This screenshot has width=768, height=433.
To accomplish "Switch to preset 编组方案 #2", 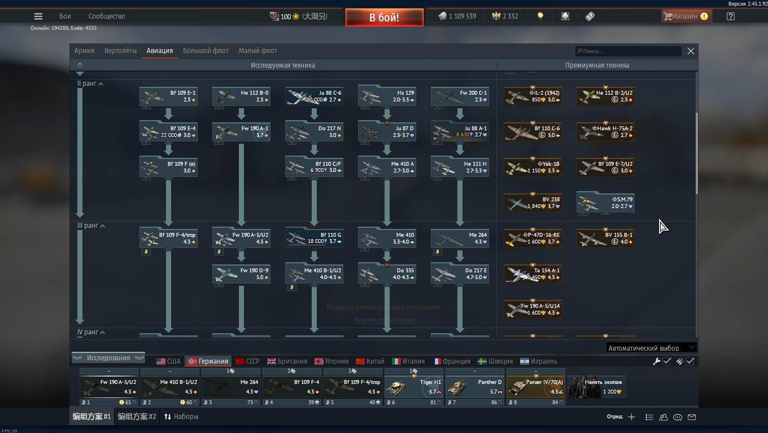I will point(137,417).
